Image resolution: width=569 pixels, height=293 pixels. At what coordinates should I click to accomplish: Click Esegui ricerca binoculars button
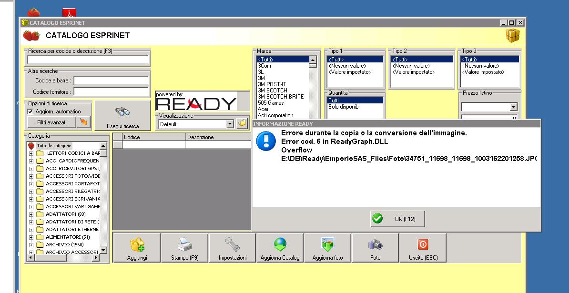[122, 116]
